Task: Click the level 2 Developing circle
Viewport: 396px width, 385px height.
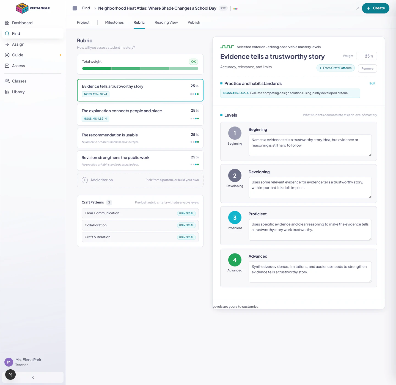Action: tap(235, 175)
